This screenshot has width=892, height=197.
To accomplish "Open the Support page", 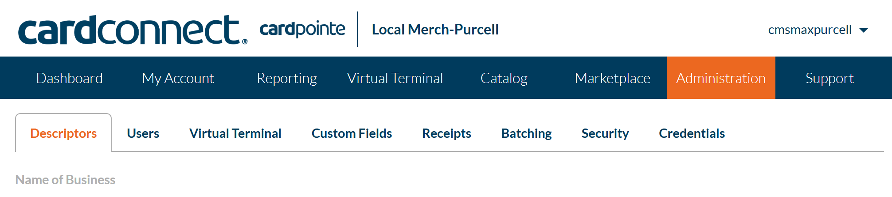I will click(x=829, y=78).
